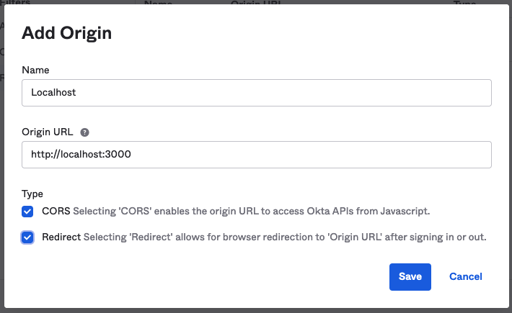This screenshot has height=313, width=512.
Task: Click the 'Type' section label
Action: pyautogui.click(x=32, y=194)
